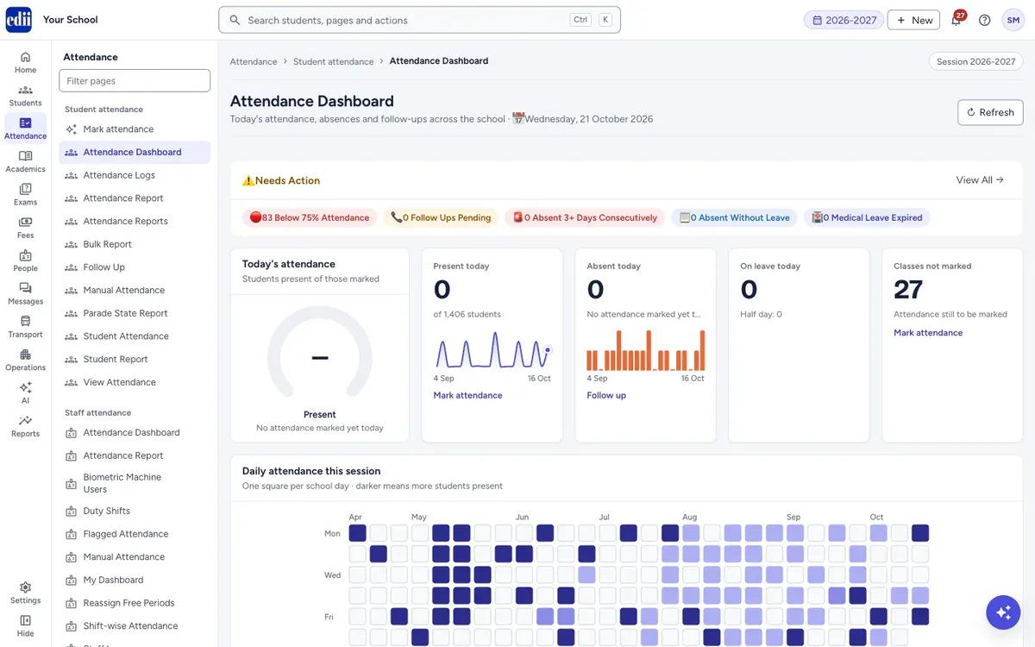Open Shift-wise Attendance page
The image size is (1035, 647).
pyautogui.click(x=135, y=626)
